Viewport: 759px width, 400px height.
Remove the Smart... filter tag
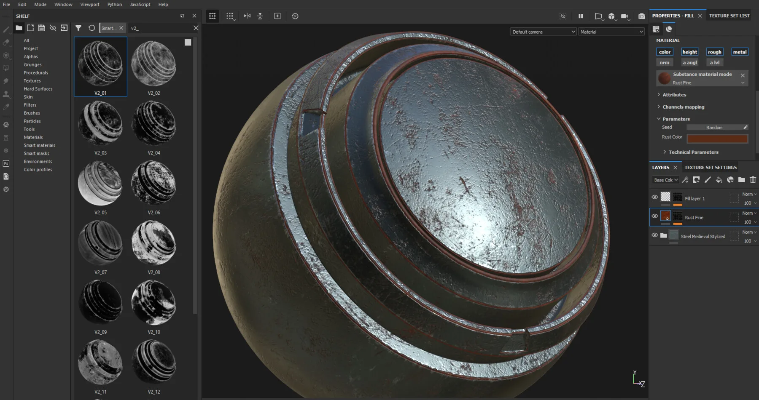tap(121, 28)
